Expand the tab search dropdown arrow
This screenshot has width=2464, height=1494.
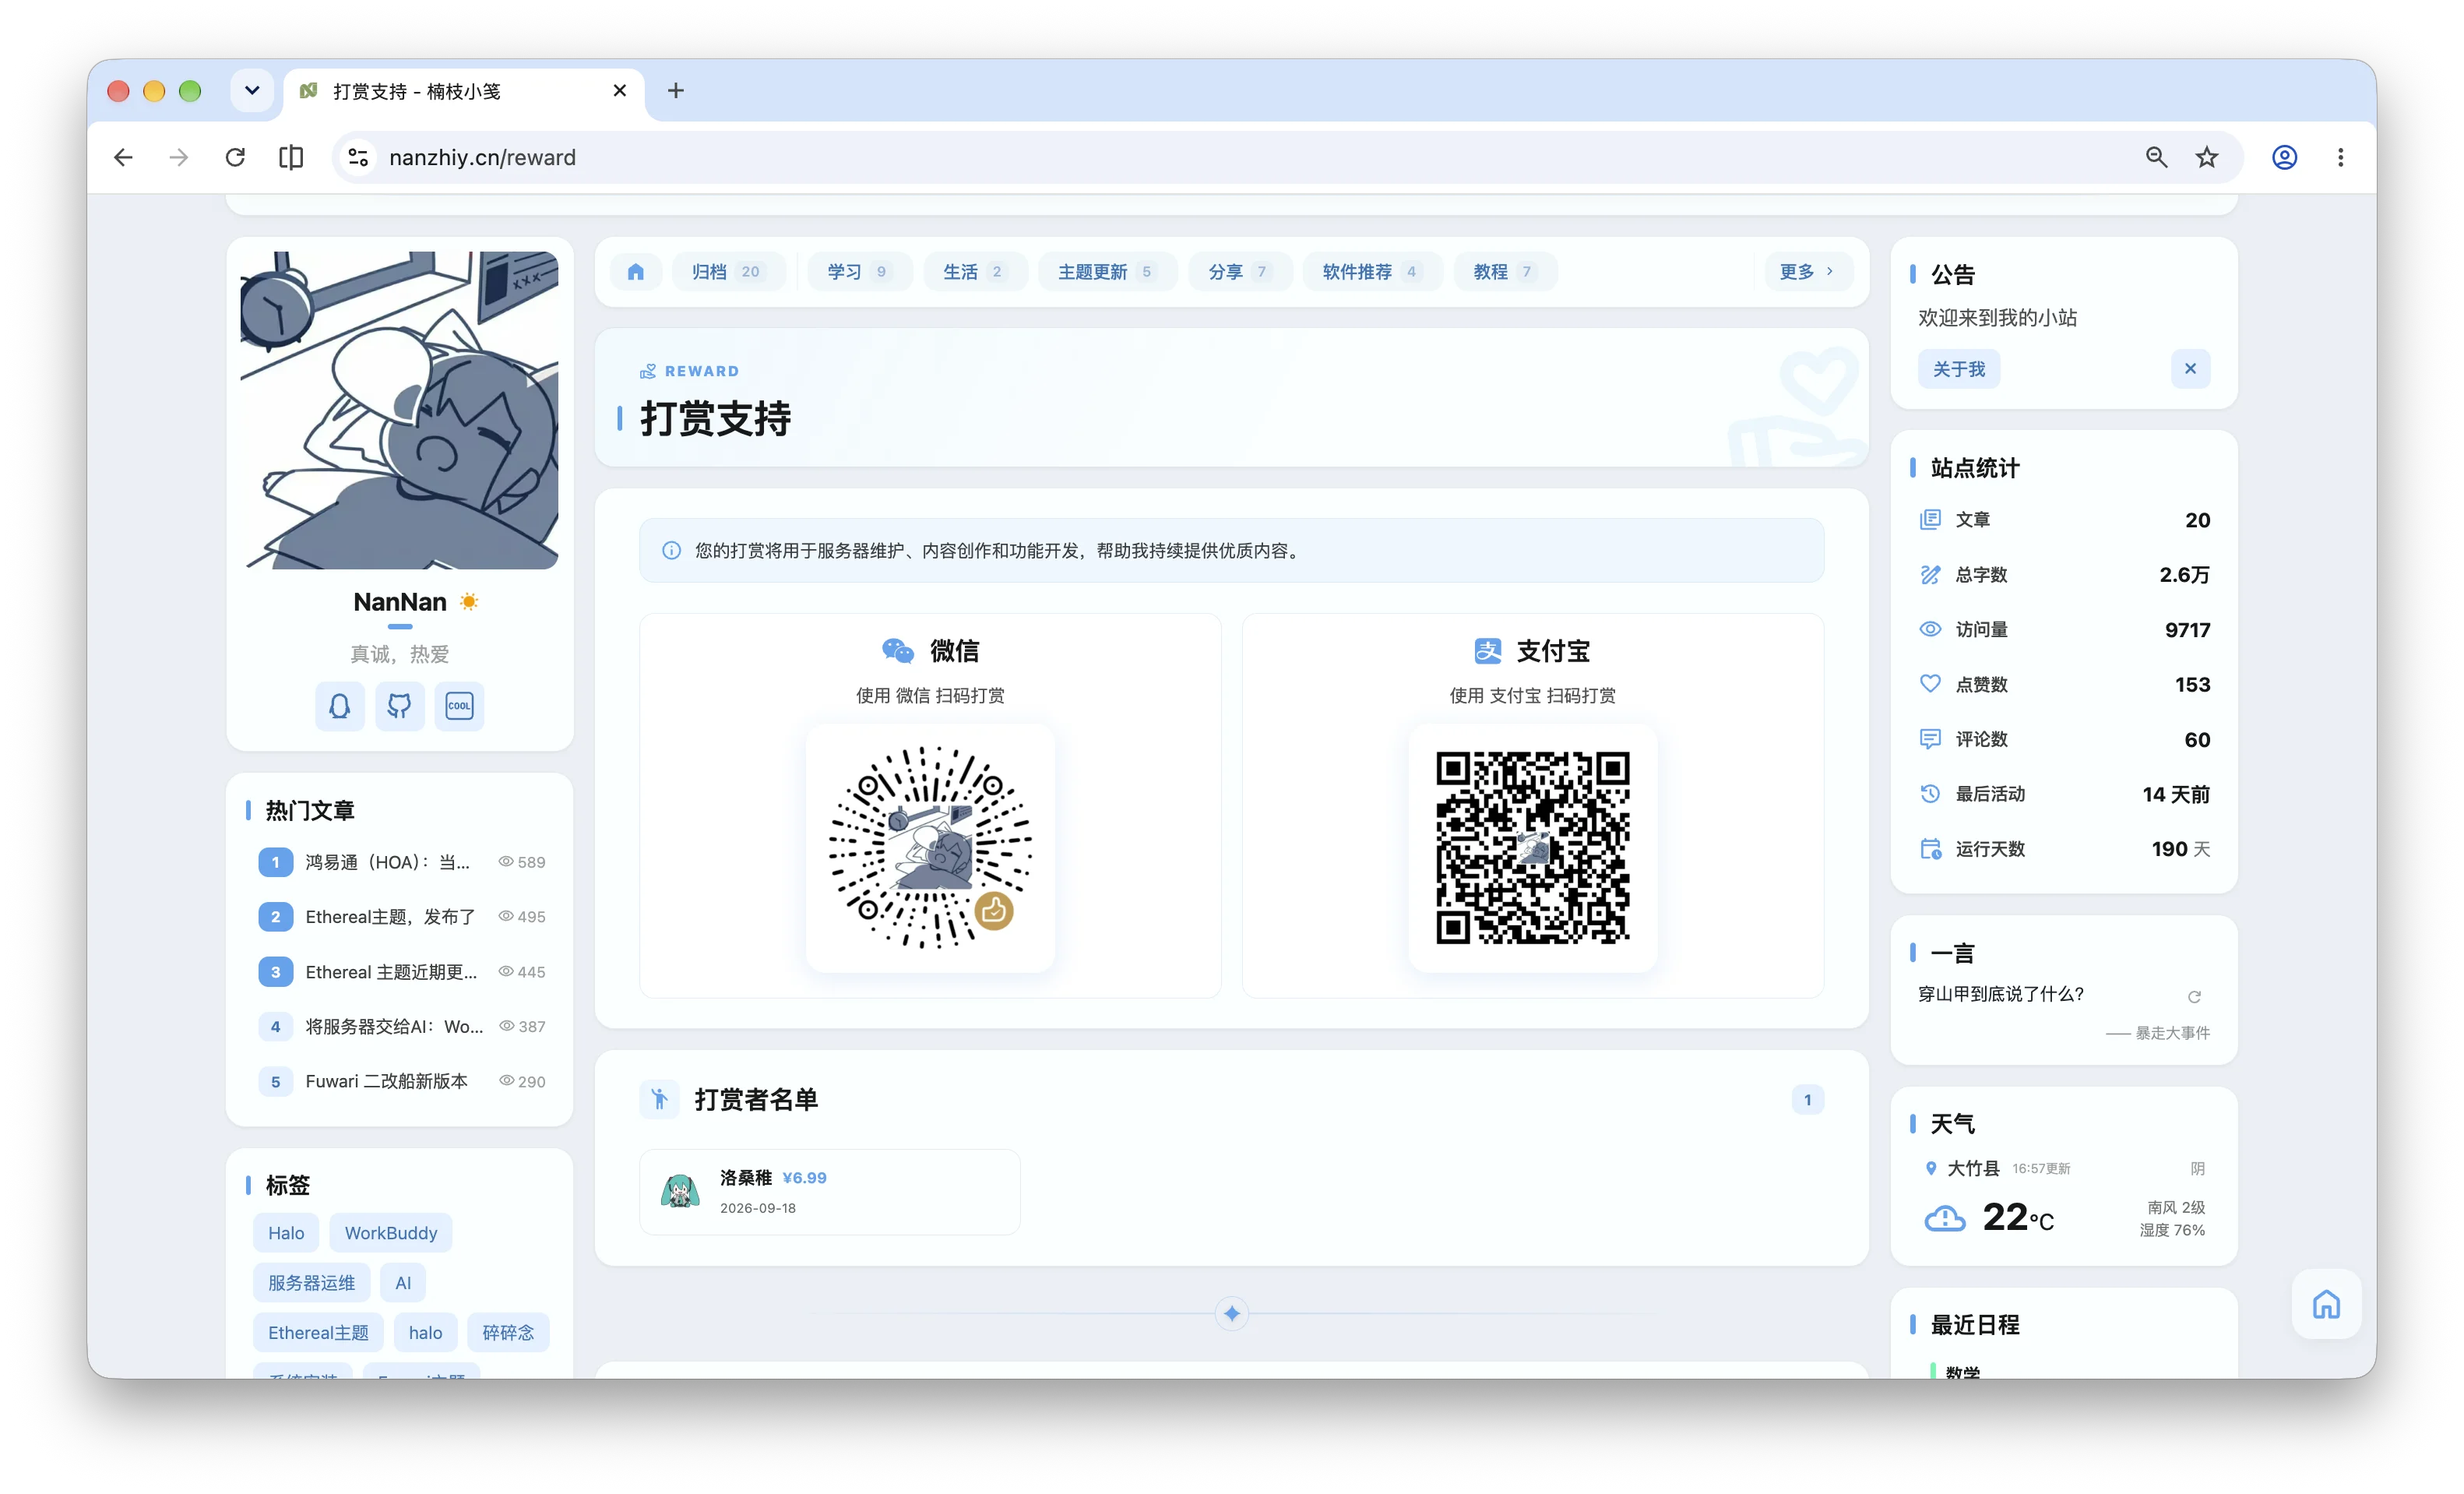pos(252,91)
